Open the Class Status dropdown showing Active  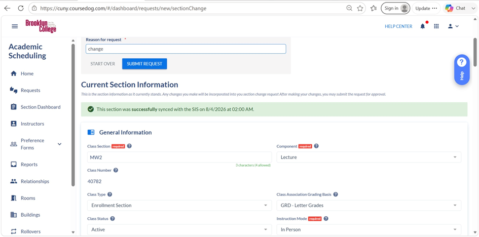[179, 229]
